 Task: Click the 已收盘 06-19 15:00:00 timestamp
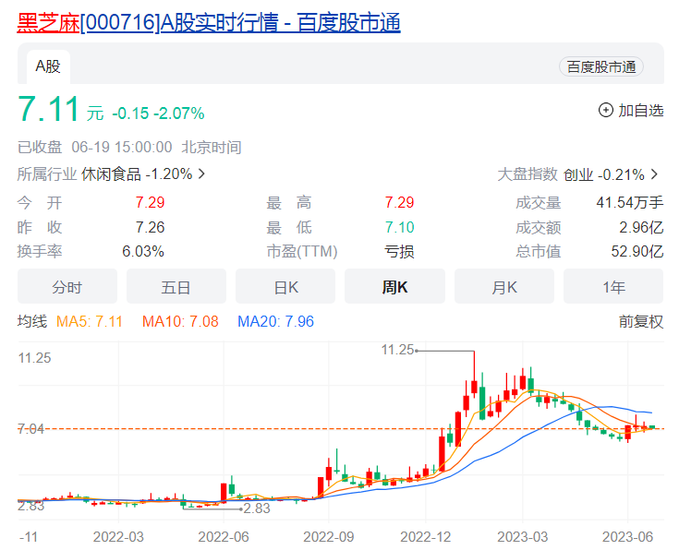click(129, 148)
